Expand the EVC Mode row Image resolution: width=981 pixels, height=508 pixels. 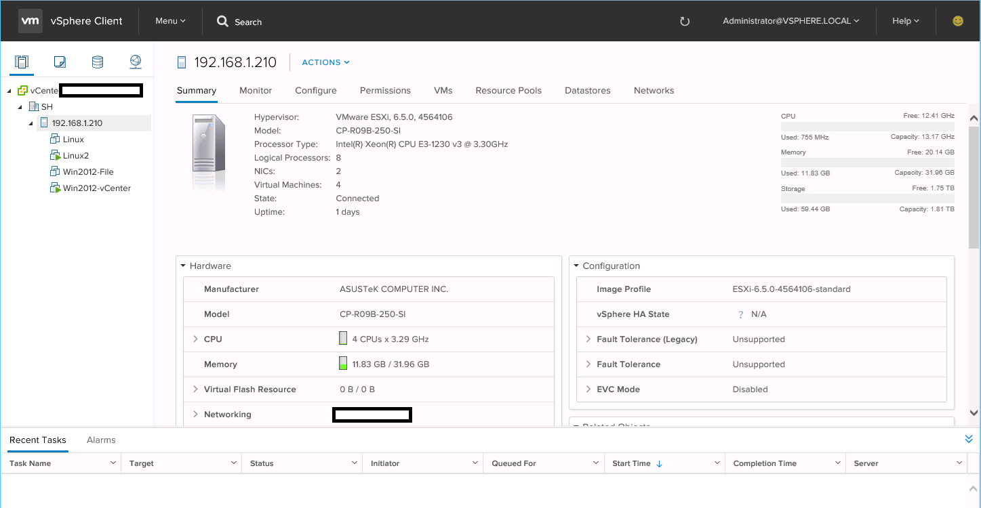588,389
